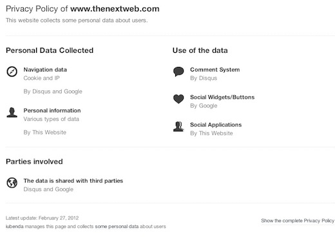Select the Navigation data heading
The image size is (335, 237).
point(45,70)
